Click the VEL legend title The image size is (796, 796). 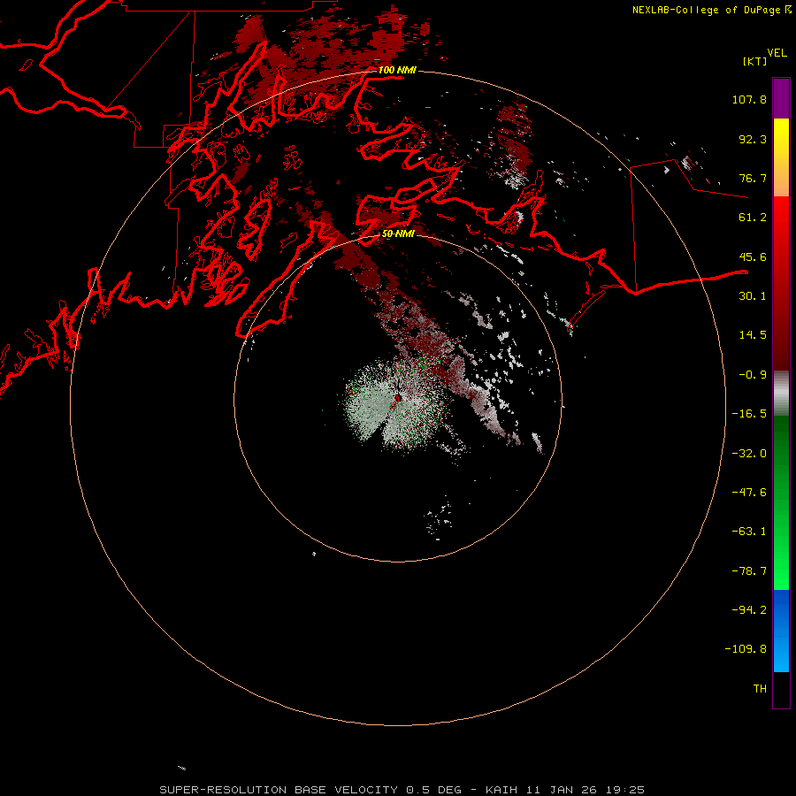coord(777,53)
